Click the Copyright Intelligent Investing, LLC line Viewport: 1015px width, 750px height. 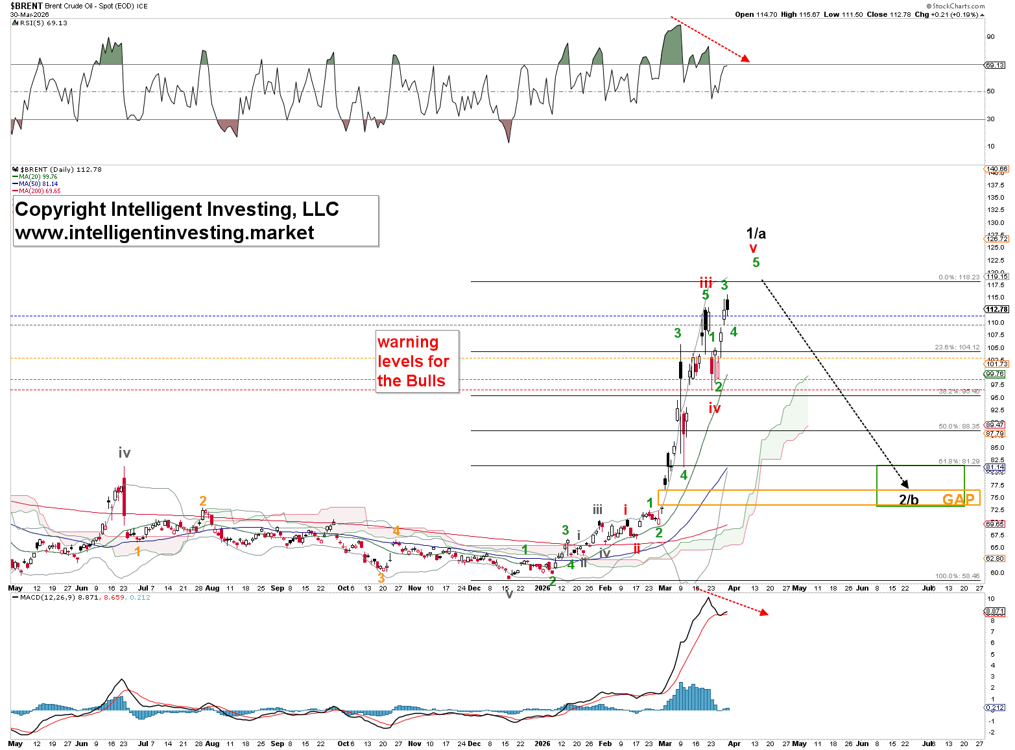[x=176, y=209]
